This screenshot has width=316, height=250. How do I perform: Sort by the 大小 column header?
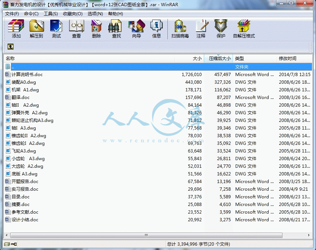pos(189,59)
